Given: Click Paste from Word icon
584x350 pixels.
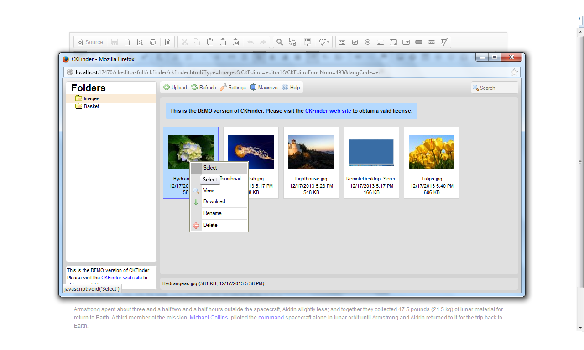Looking at the screenshot, I should click(x=236, y=42).
